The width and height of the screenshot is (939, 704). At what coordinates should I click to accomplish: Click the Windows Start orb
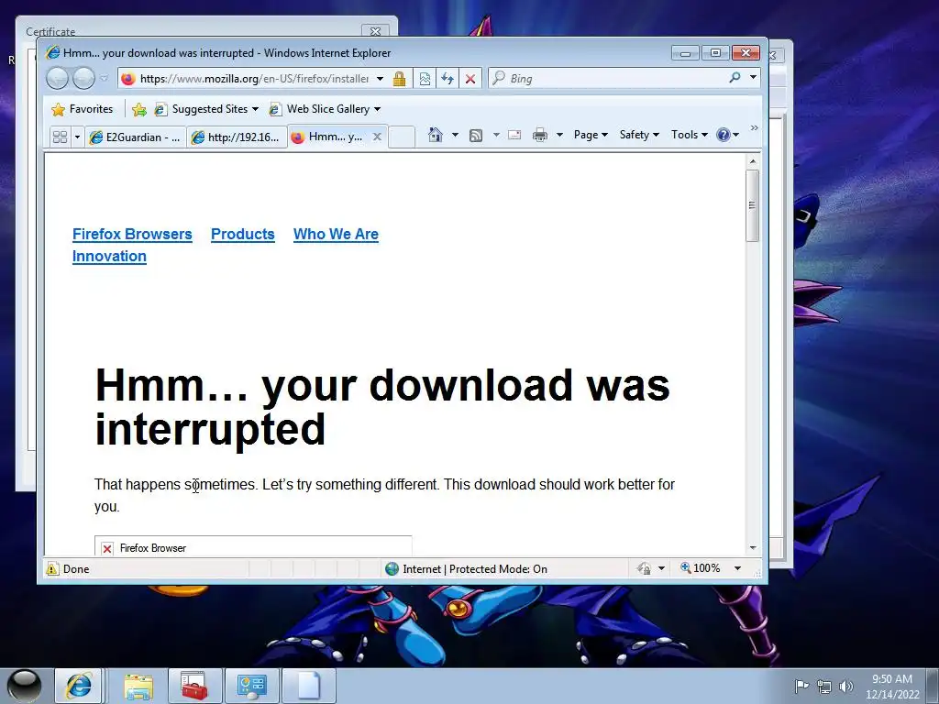click(x=25, y=686)
